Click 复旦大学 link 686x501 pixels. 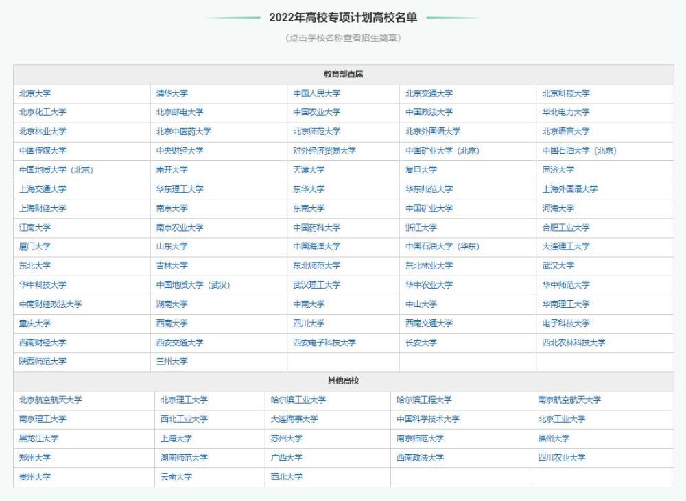[421, 170]
